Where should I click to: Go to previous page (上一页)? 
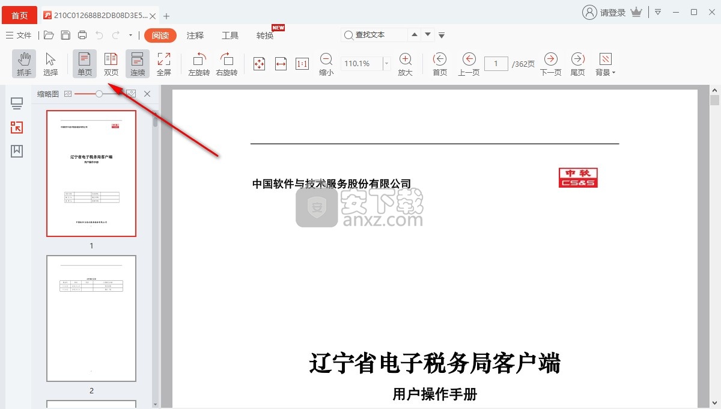tap(469, 64)
